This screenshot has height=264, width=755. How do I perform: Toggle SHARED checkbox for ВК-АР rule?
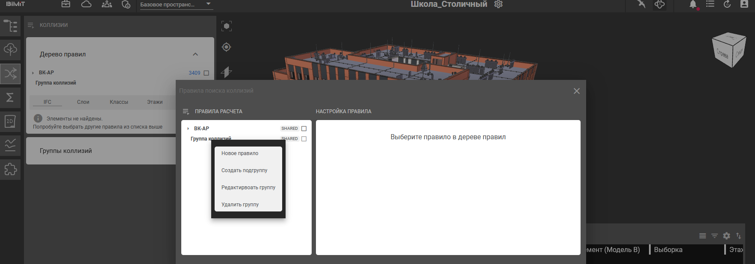304,129
